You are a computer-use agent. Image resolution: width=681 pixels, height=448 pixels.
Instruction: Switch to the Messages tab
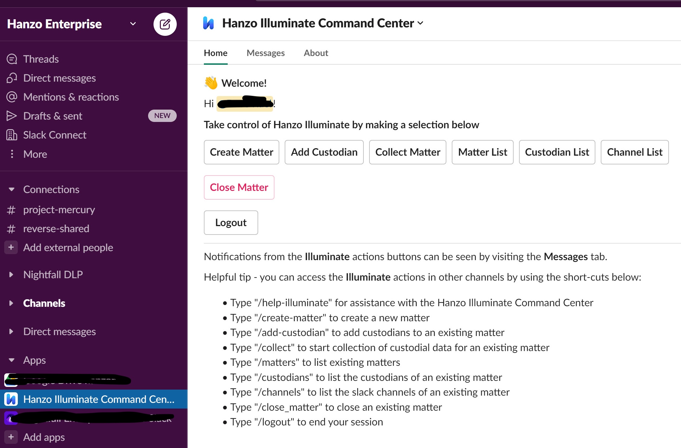click(265, 53)
